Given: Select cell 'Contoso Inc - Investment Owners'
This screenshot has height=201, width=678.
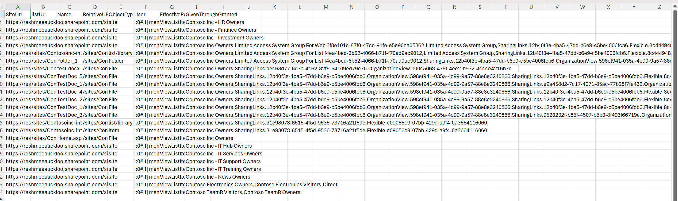Looking at the screenshot, I should 197,38.
